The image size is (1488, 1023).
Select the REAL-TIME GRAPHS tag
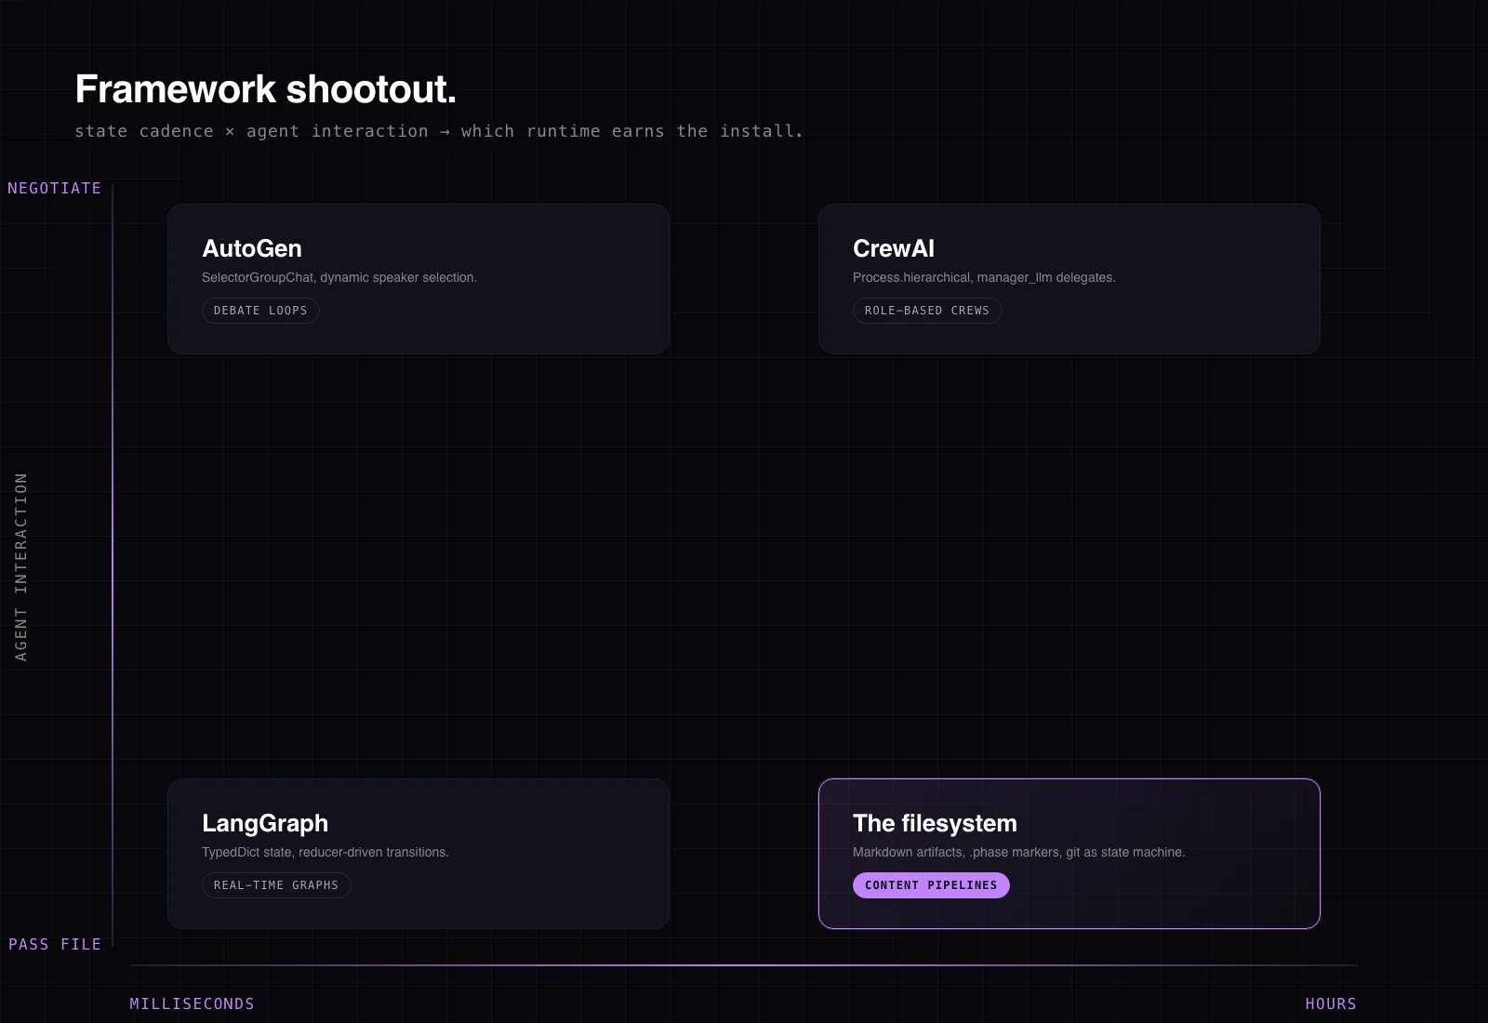tap(276, 885)
